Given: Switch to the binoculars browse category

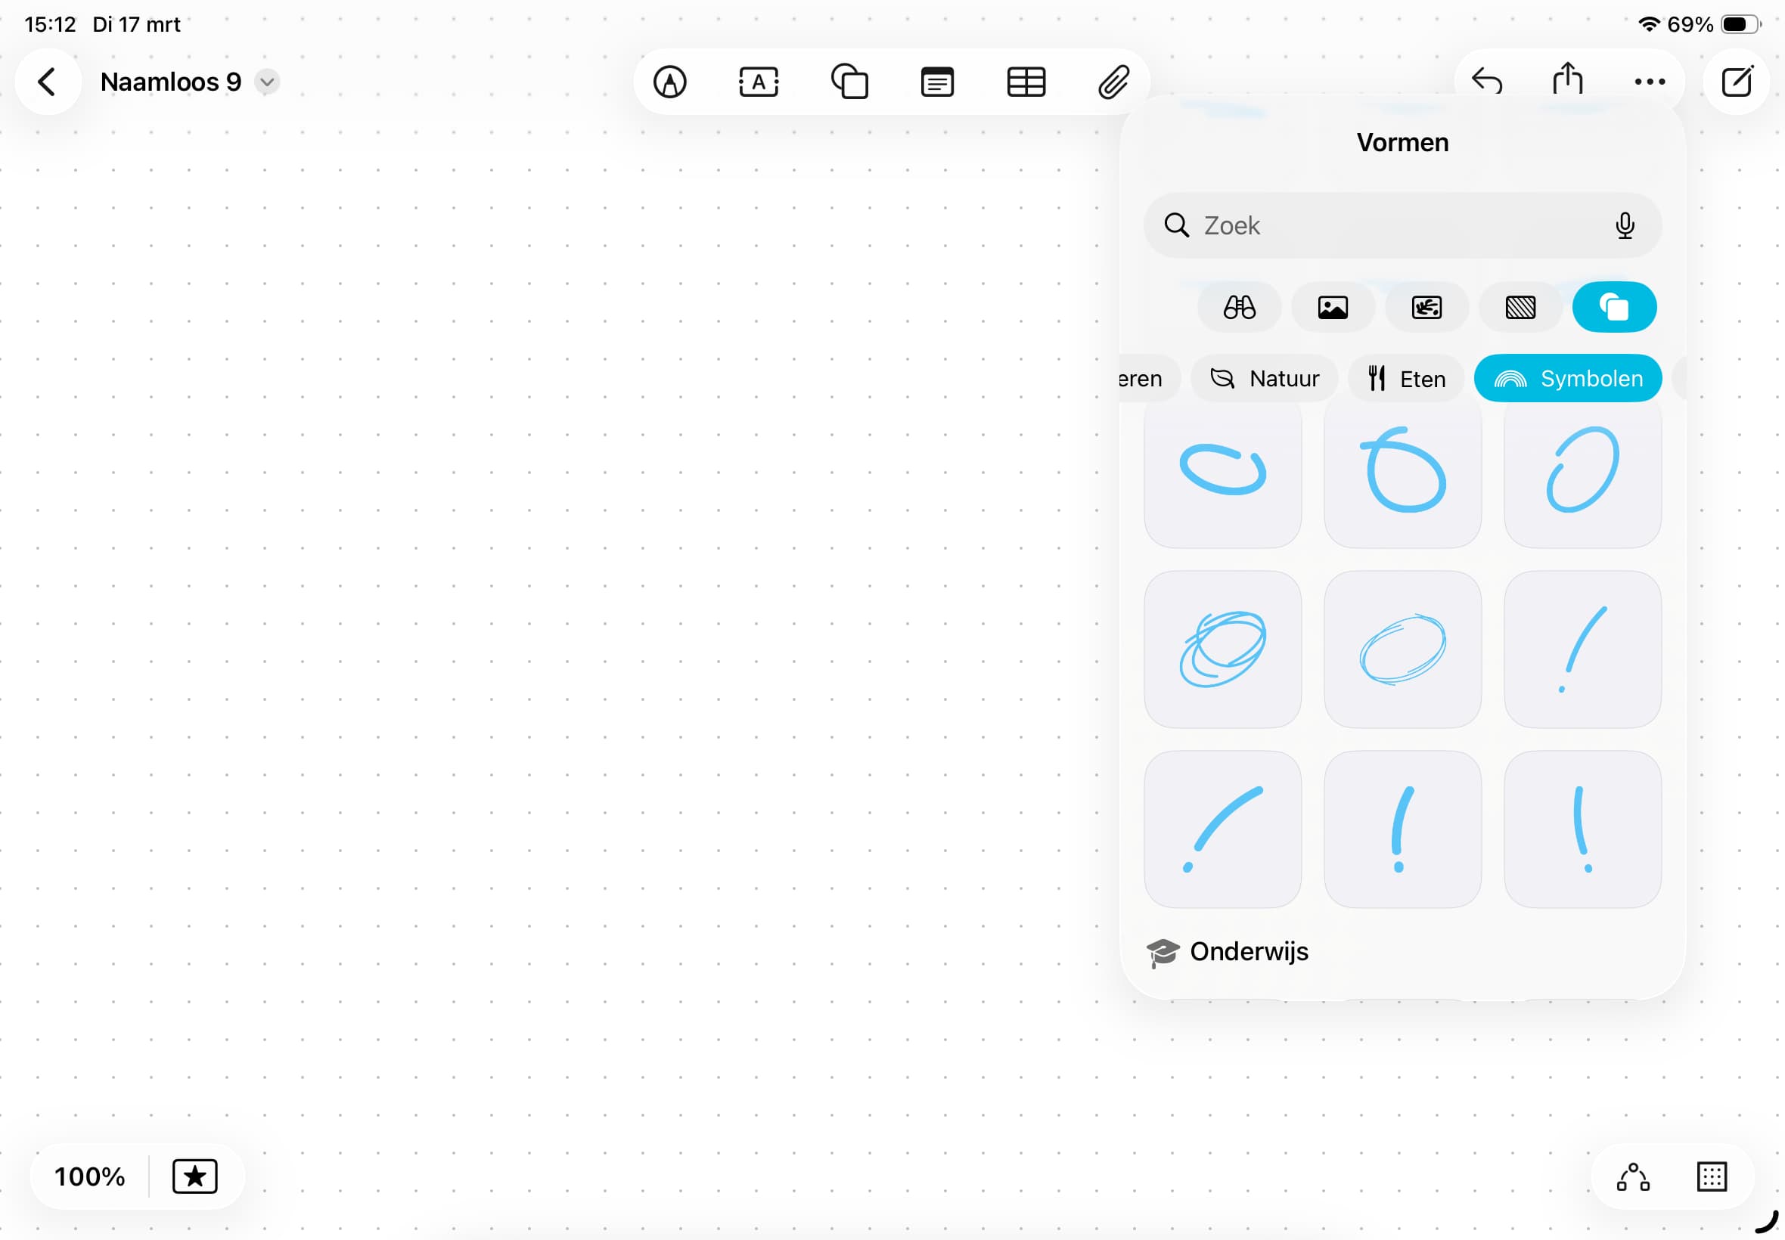Looking at the screenshot, I should (x=1240, y=307).
